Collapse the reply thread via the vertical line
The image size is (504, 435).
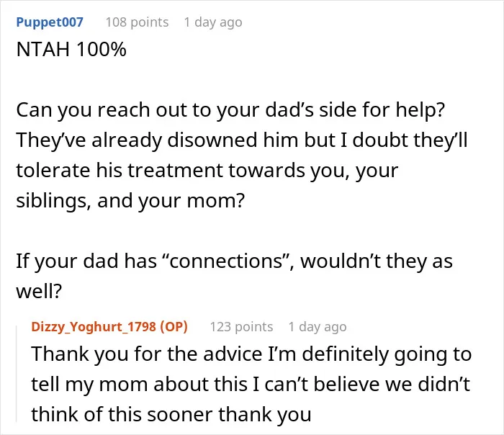tap(17, 374)
